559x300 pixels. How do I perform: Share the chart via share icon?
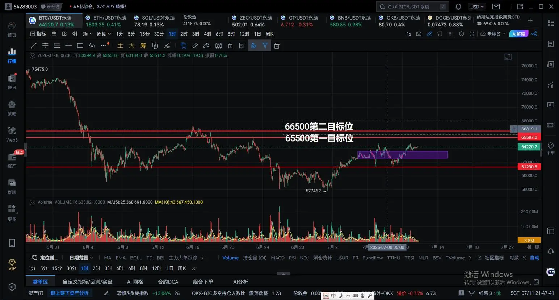[534, 34]
